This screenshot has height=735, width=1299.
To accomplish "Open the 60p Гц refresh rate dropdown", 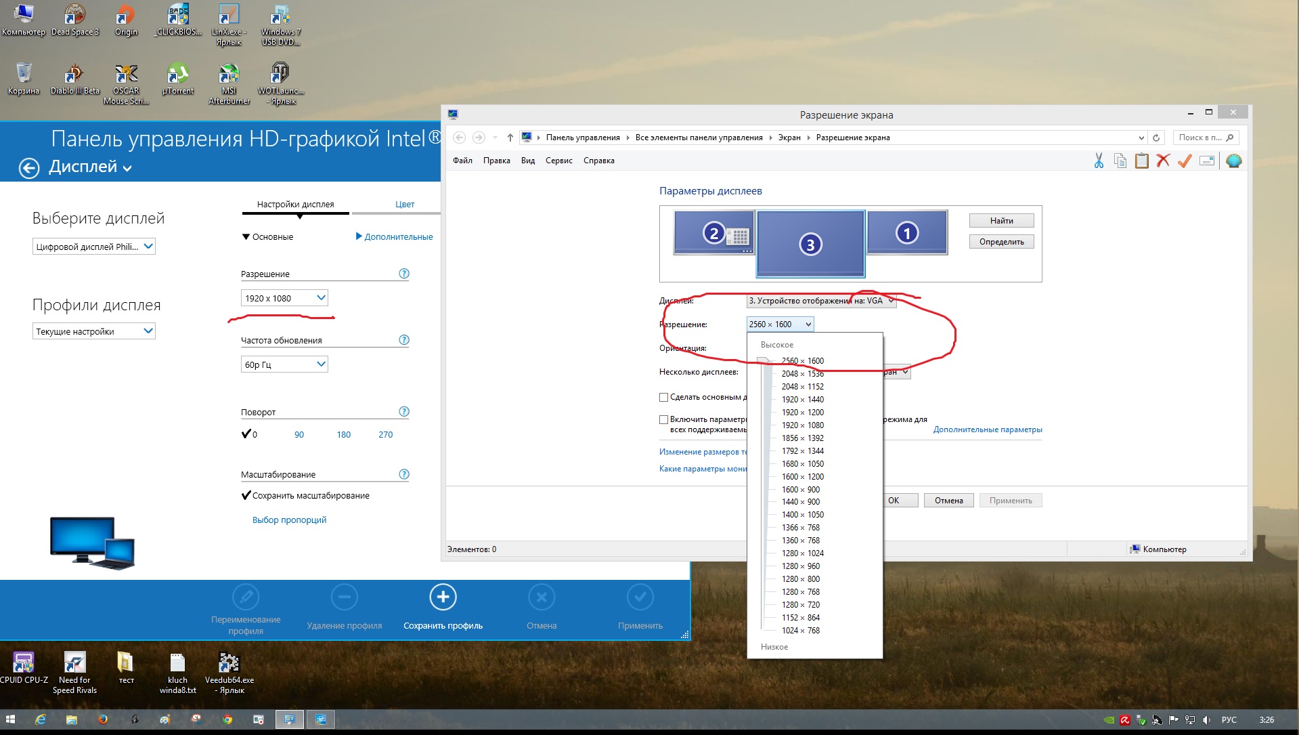I will tap(284, 364).
